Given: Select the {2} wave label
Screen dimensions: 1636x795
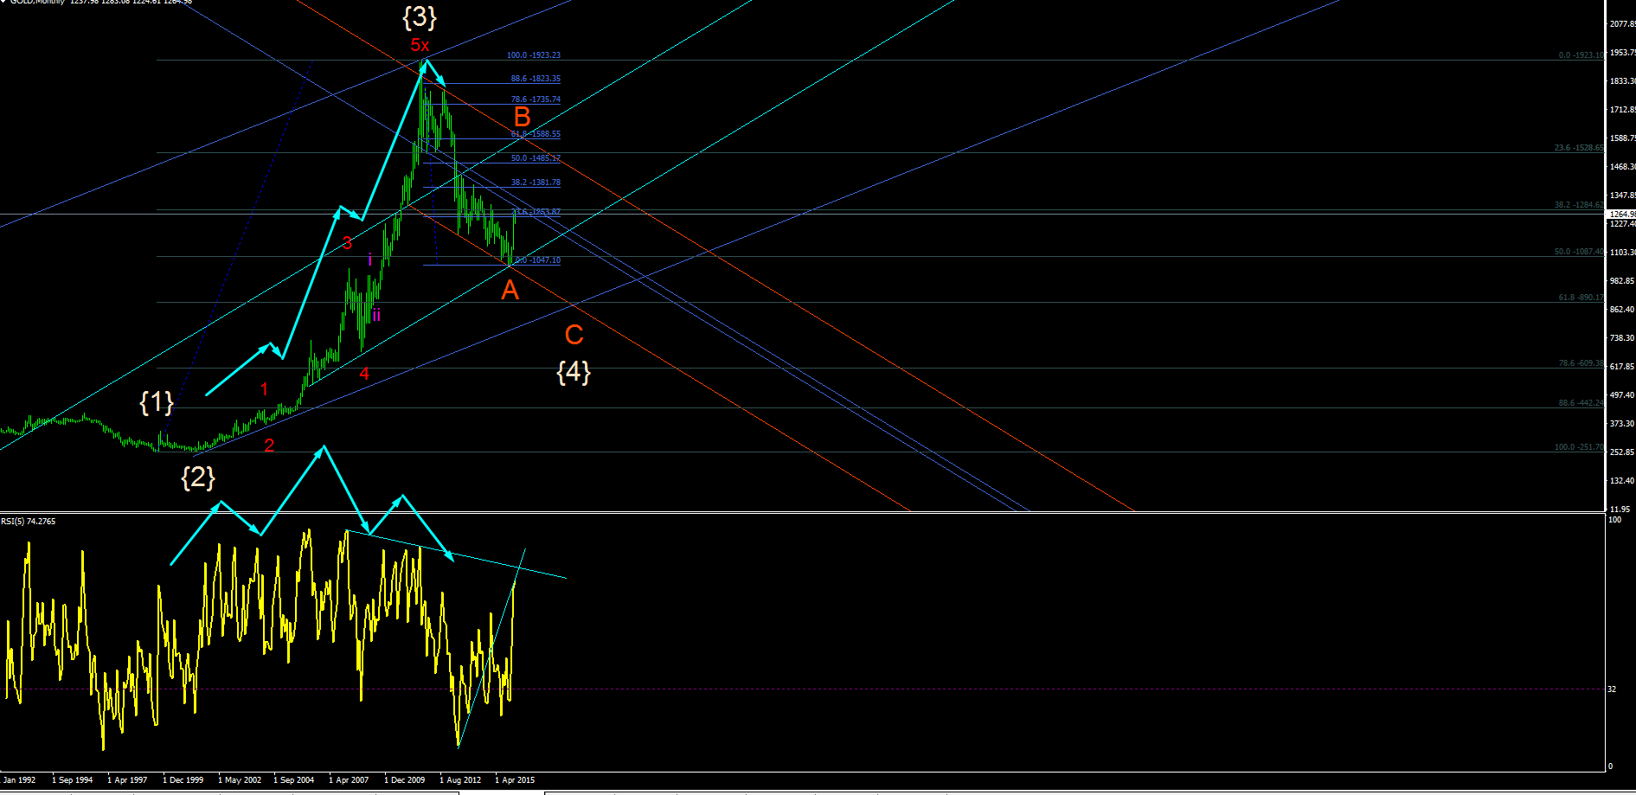Looking at the screenshot, I should (198, 477).
